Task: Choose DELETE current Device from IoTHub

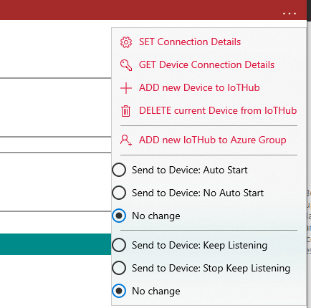Action: (x=218, y=111)
